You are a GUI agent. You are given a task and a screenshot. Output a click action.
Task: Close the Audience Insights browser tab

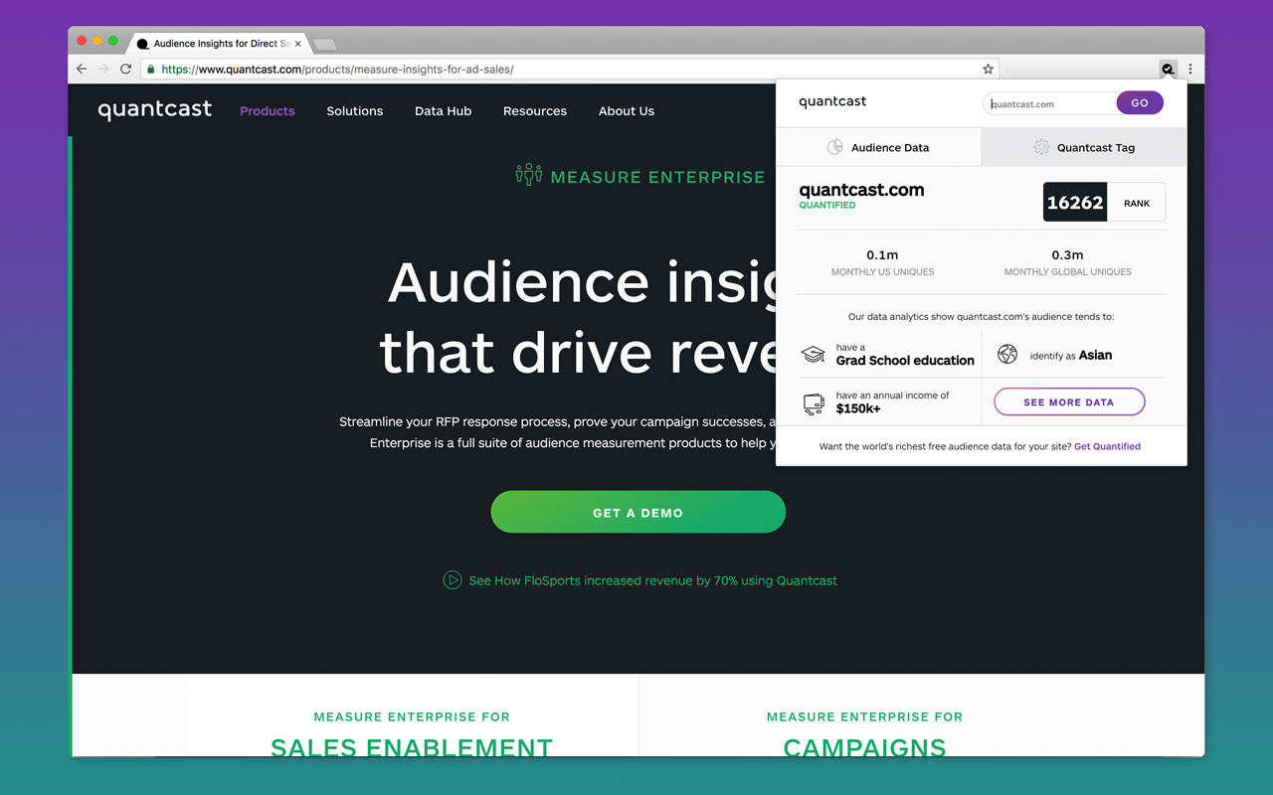tap(297, 44)
